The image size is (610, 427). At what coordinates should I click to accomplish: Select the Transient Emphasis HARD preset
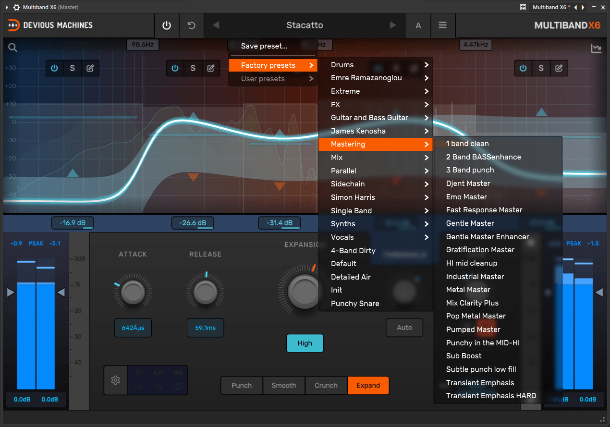tap(498, 396)
